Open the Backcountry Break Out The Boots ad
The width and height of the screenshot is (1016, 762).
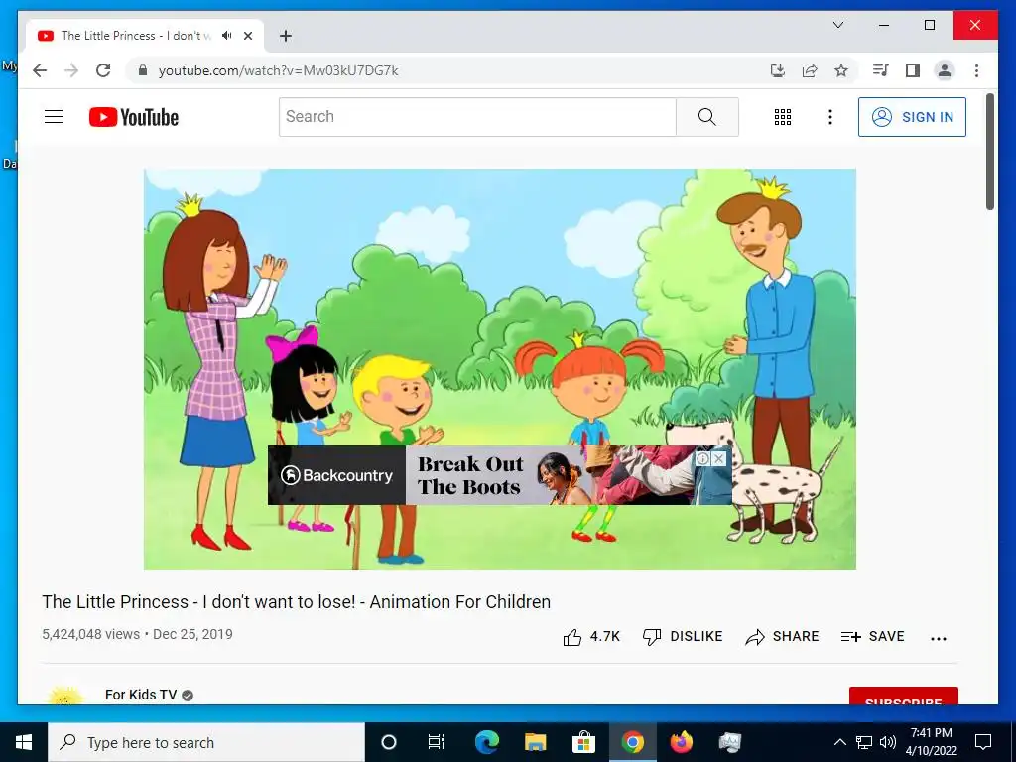point(500,475)
